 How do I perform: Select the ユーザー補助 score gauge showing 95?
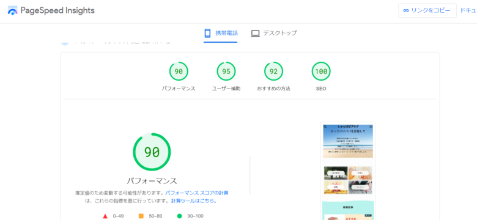click(x=226, y=71)
